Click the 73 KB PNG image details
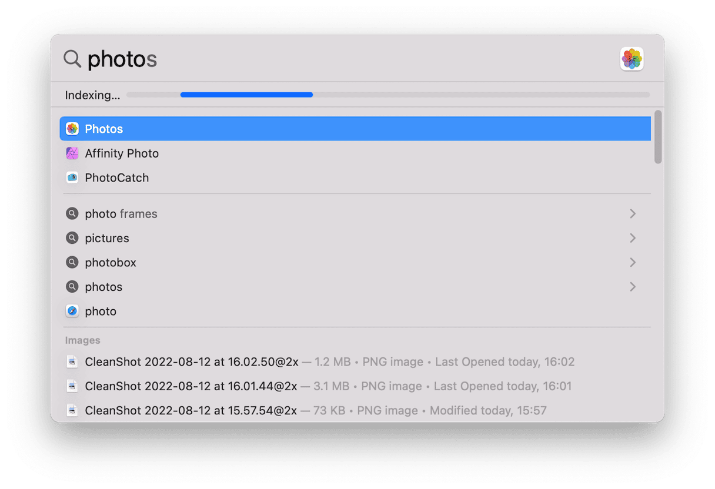 (x=423, y=410)
